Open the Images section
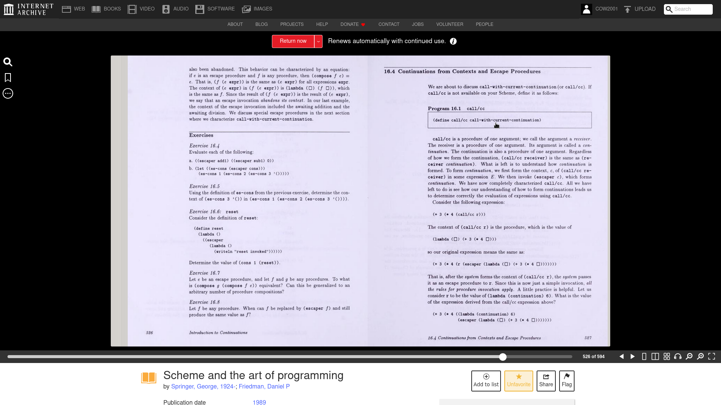 coord(257,9)
